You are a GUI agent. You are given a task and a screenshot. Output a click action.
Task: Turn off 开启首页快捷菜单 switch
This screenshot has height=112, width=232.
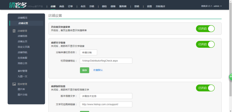click(x=205, y=29)
